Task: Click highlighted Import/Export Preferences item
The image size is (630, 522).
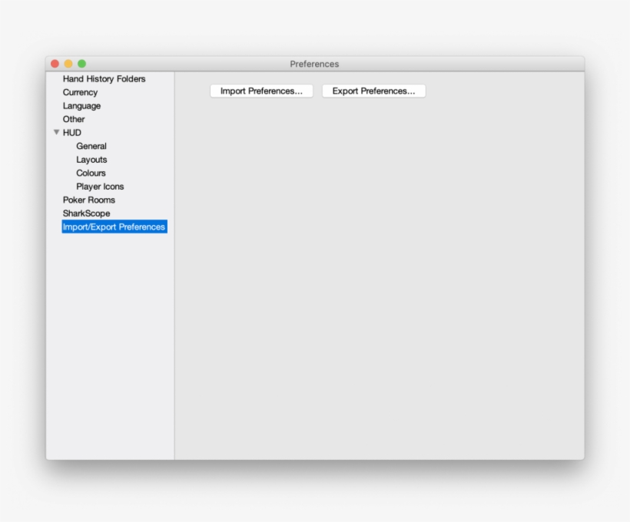Action: tap(114, 227)
